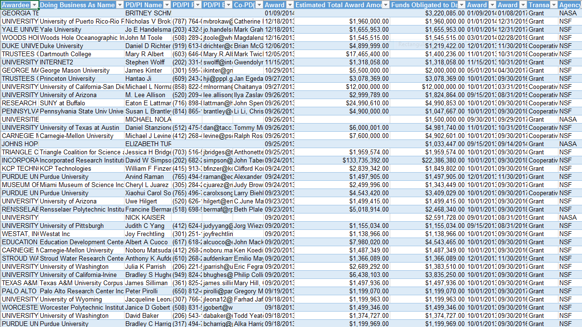The image size is (582, 327).
Task: Click the Peter Pirolli PI name cell
Action: point(147,291)
